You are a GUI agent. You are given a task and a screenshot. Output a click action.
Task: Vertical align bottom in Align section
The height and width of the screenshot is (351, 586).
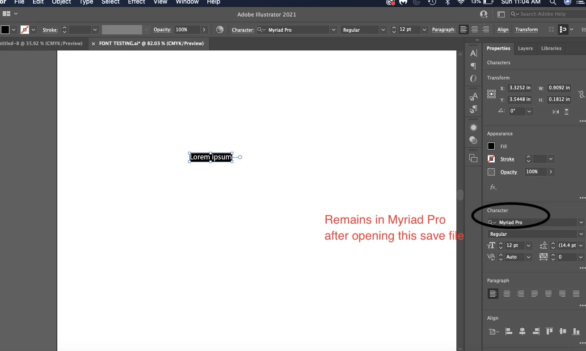tap(576, 331)
